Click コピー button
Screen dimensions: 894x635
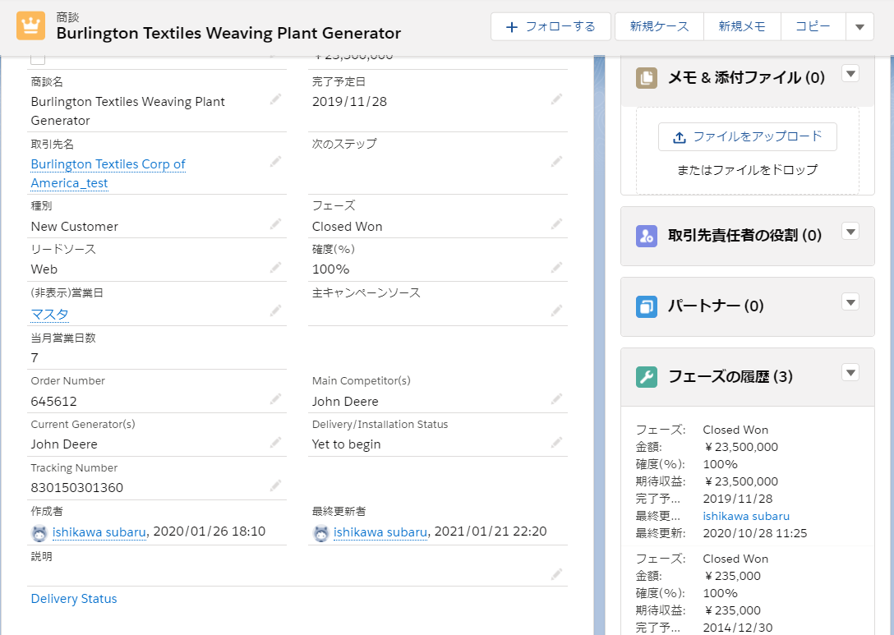(813, 27)
